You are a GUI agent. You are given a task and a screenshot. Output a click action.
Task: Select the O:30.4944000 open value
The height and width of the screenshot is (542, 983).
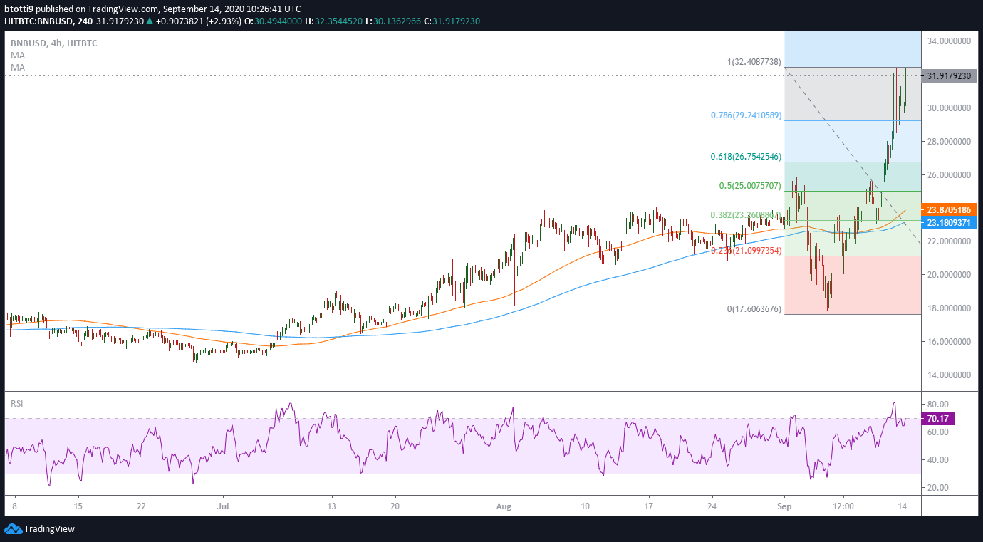tap(273, 21)
